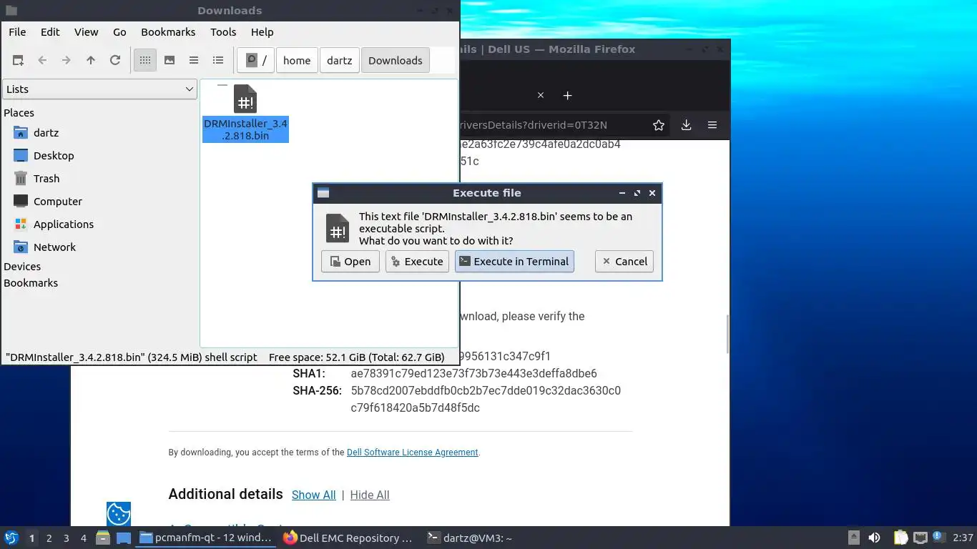Switch to virtual desktop 4
Screen dimensions: 977x549
pos(84,538)
